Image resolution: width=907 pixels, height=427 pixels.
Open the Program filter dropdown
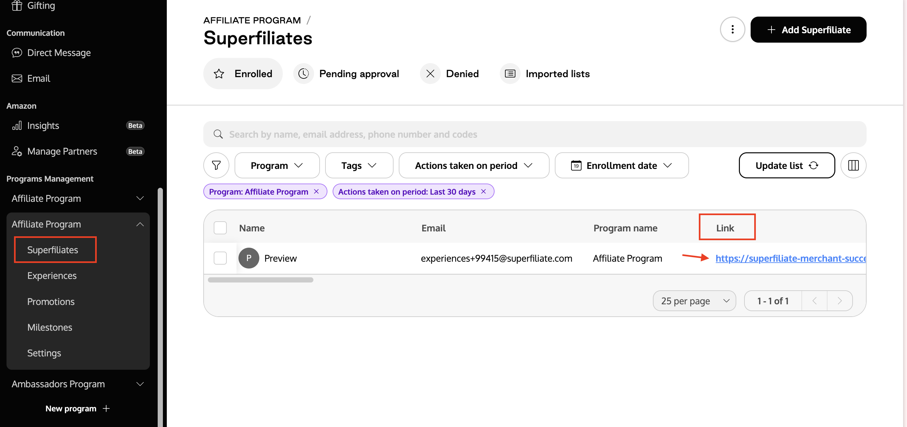277,165
